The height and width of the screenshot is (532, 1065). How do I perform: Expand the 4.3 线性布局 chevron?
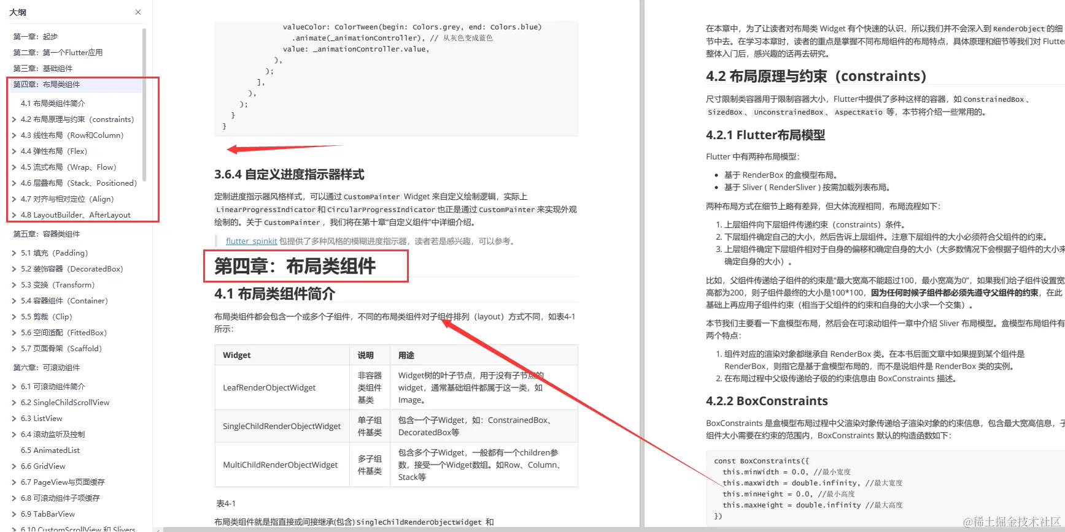click(x=14, y=135)
